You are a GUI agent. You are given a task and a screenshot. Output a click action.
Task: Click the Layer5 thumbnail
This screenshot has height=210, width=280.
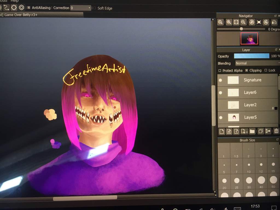(234, 117)
